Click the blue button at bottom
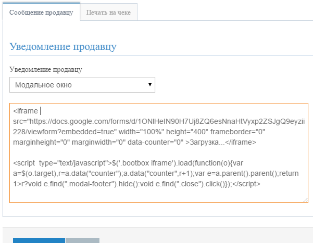This screenshot has height=243, width=313. coord(39,240)
